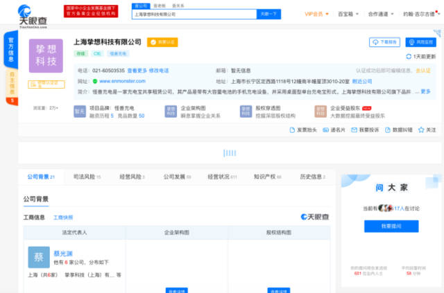Screen dimensions: 444x293
Task: Click the 我要提问 button
Action: pos(391,226)
